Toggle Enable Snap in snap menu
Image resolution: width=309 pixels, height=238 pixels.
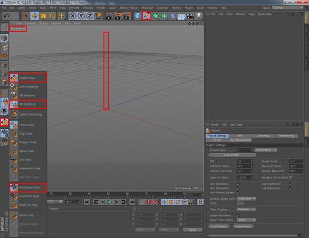coord(28,78)
